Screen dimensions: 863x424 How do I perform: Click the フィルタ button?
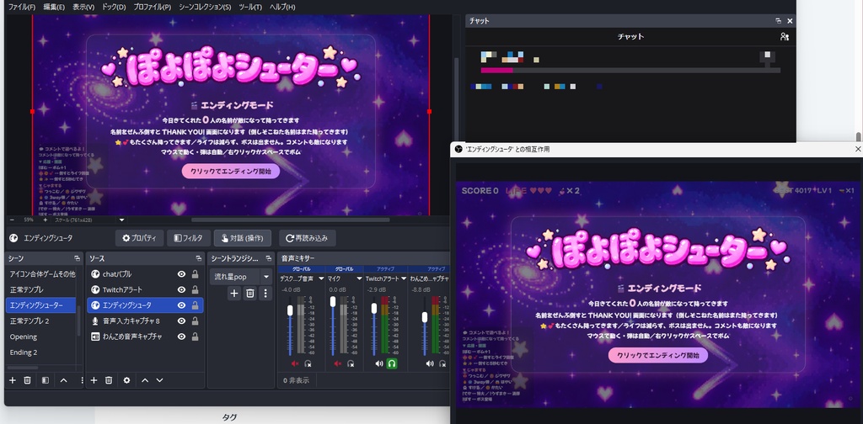click(x=188, y=238)
